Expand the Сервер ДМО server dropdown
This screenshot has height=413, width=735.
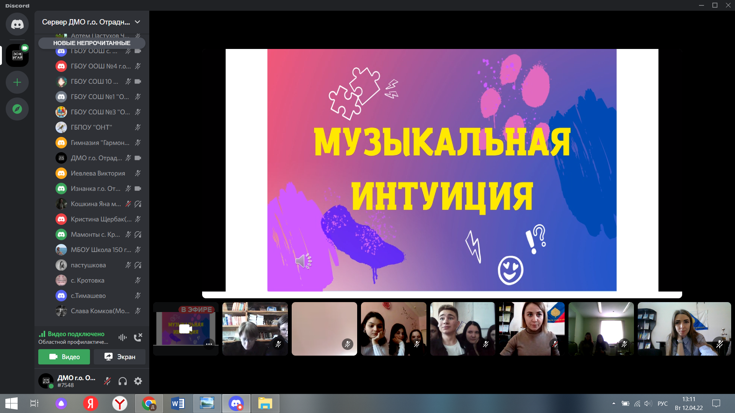coord(137,22)
